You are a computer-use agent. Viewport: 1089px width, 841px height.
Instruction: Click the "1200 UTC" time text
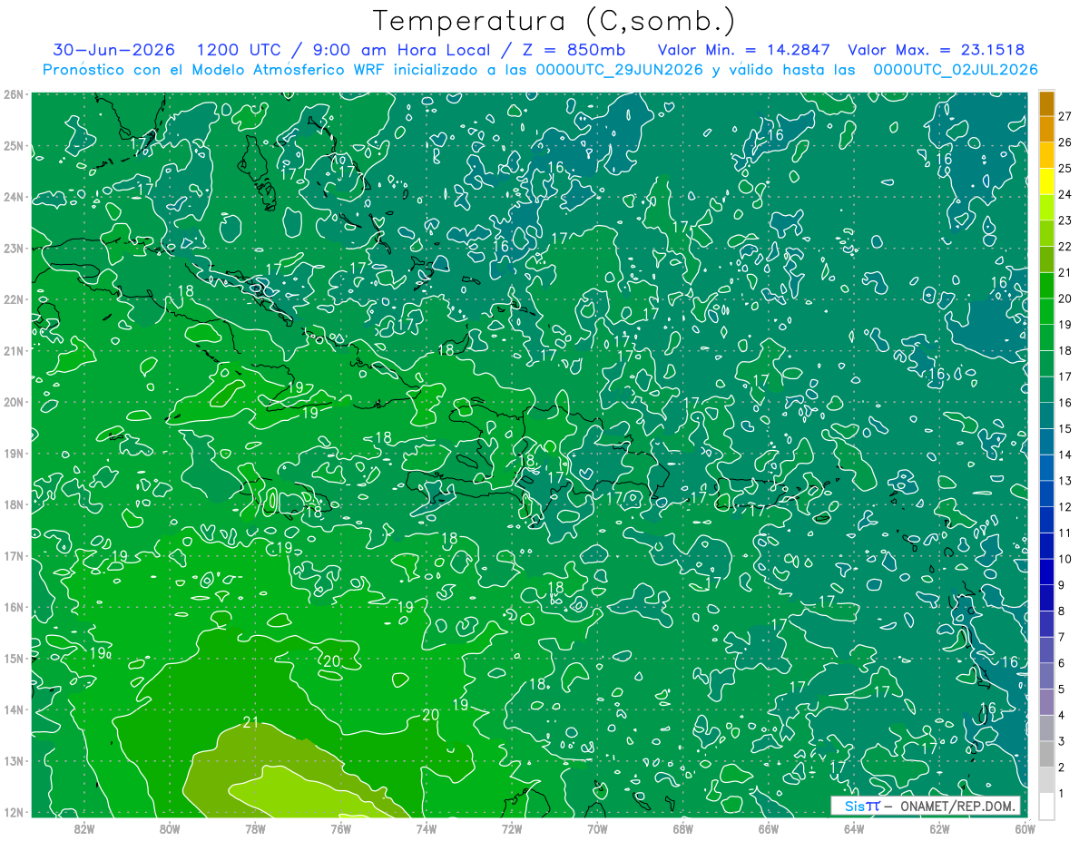tap(239, 50)
